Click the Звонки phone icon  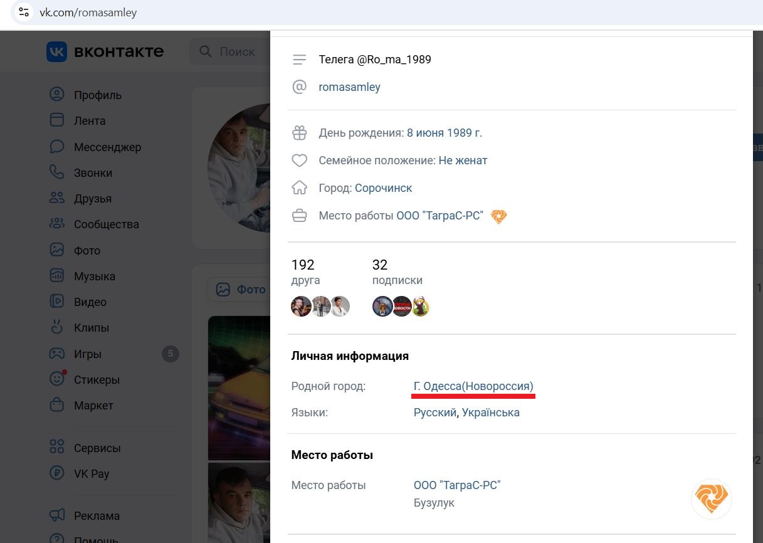coord(57,172)
